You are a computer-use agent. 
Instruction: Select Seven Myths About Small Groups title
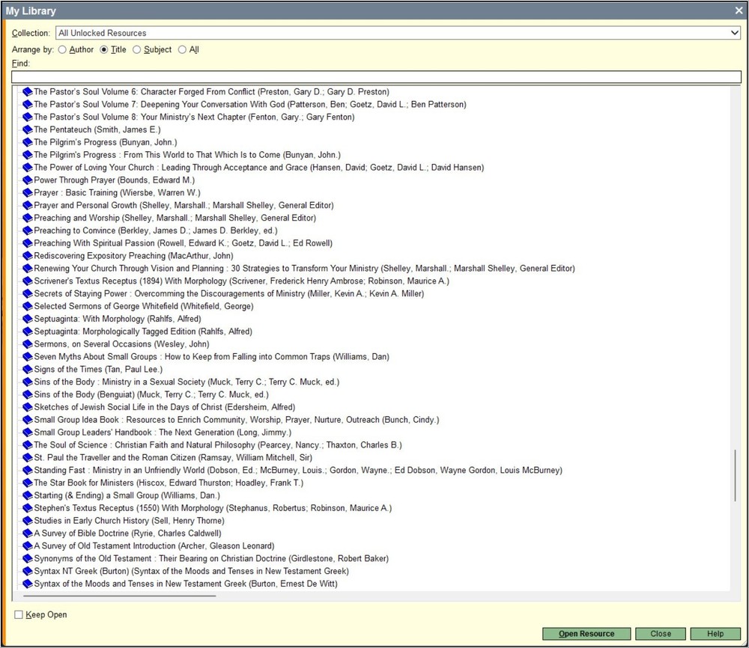click(211, 357)
